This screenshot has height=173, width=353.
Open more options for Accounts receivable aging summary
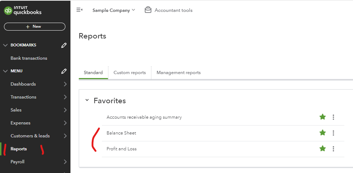point(333,117)
